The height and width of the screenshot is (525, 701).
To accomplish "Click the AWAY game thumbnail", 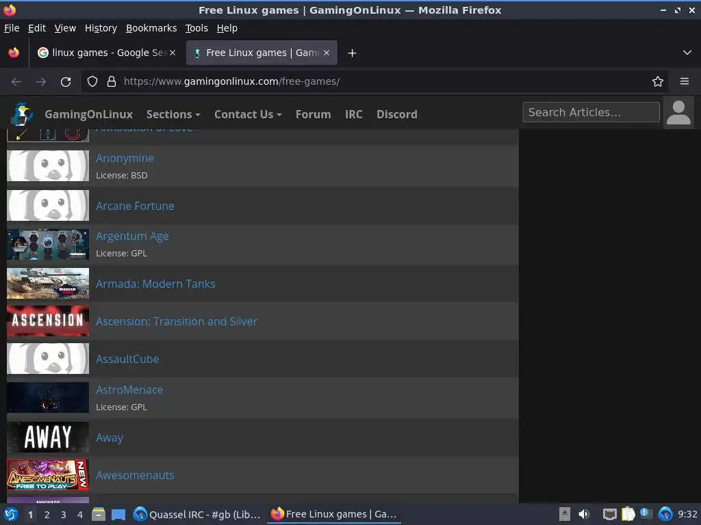I will pos(48,437).
